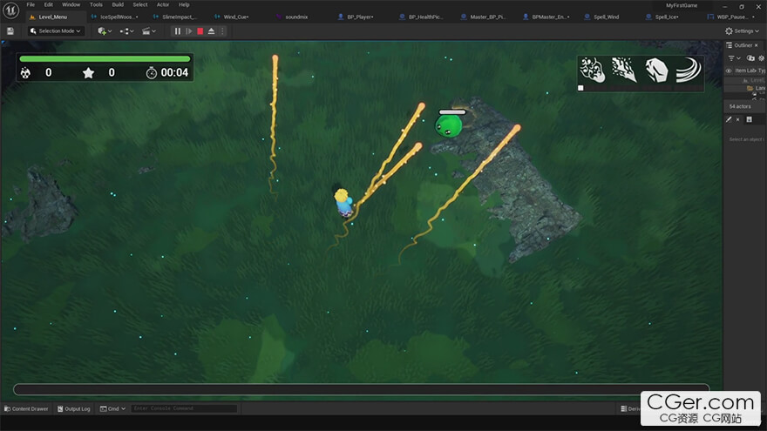Open the Settings dropdown

coord(742,30)
